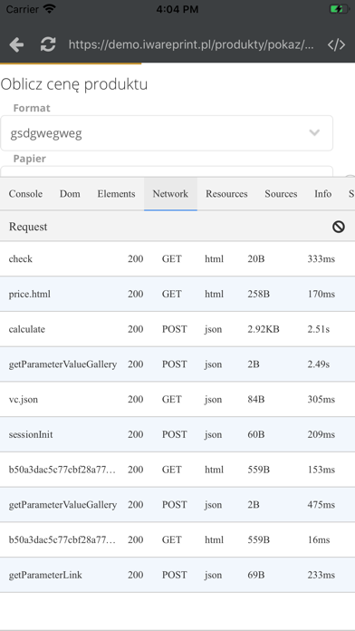Switch to the Elements tab
The image size is (355, 631).
[x=116, y=194]
